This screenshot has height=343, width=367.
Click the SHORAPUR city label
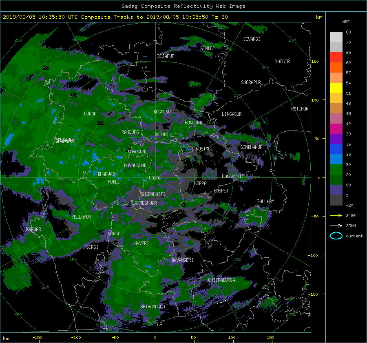tap(251, 82)
